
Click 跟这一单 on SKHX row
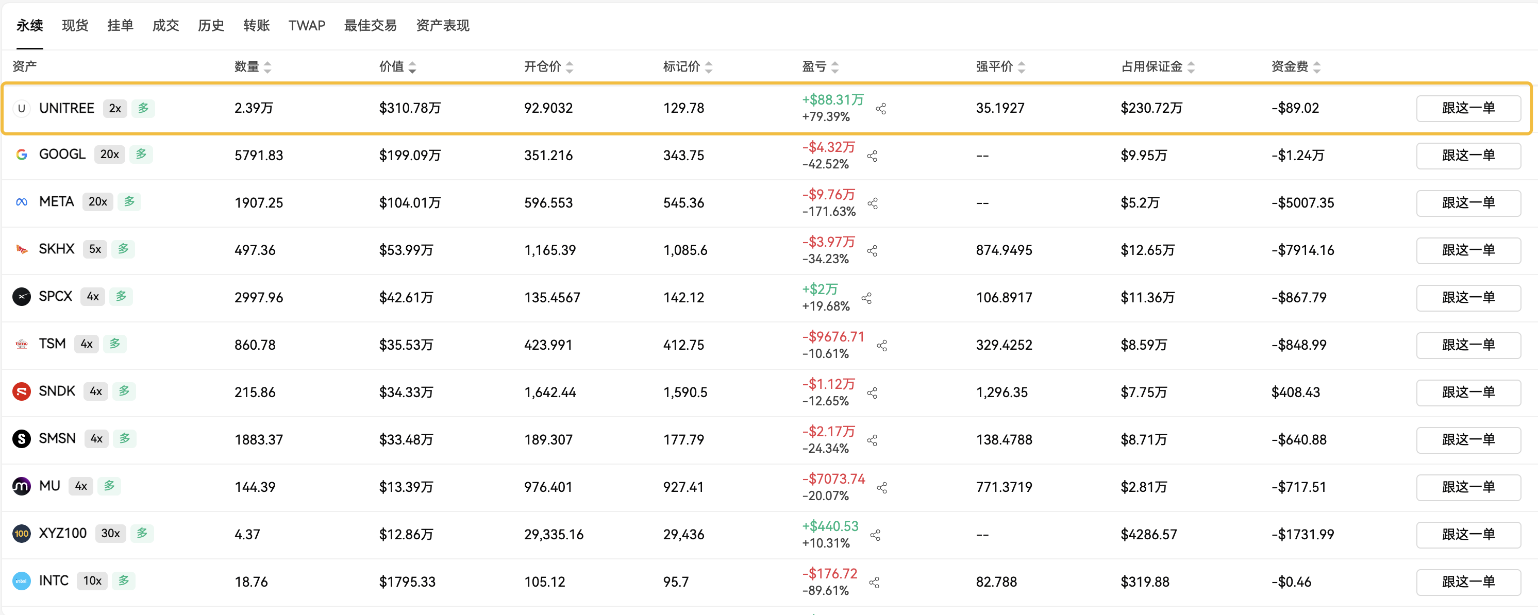coord(1468,250)
